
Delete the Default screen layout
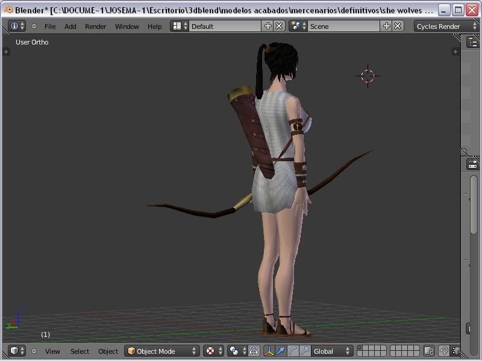[x=279, y=26]
